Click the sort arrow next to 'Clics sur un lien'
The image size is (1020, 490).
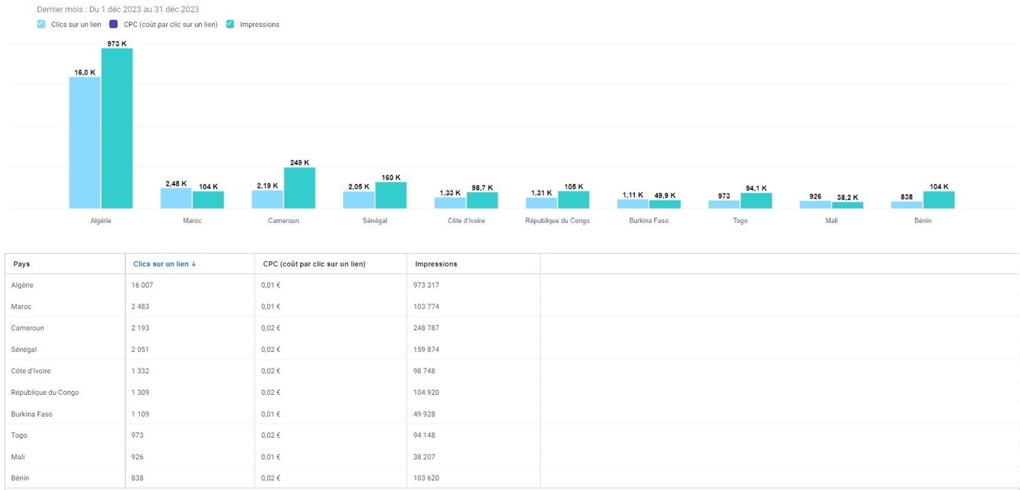194,264
